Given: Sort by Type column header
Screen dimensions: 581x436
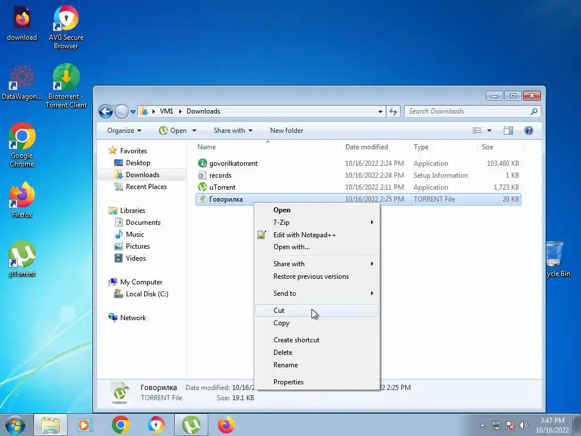Looking at the screenshot, I should pyautogui.click(x=444, y=147).
